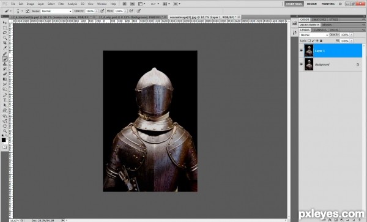Select the Rectangular Marquee tool
The width and height of the screenshot is (367, 222).
(5, 28)
